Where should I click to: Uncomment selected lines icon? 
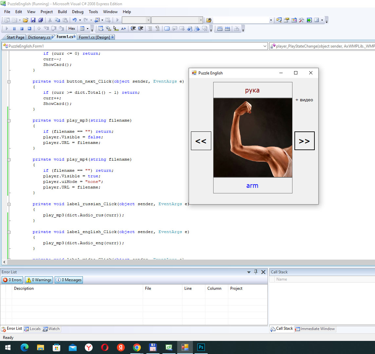[158, 29]
